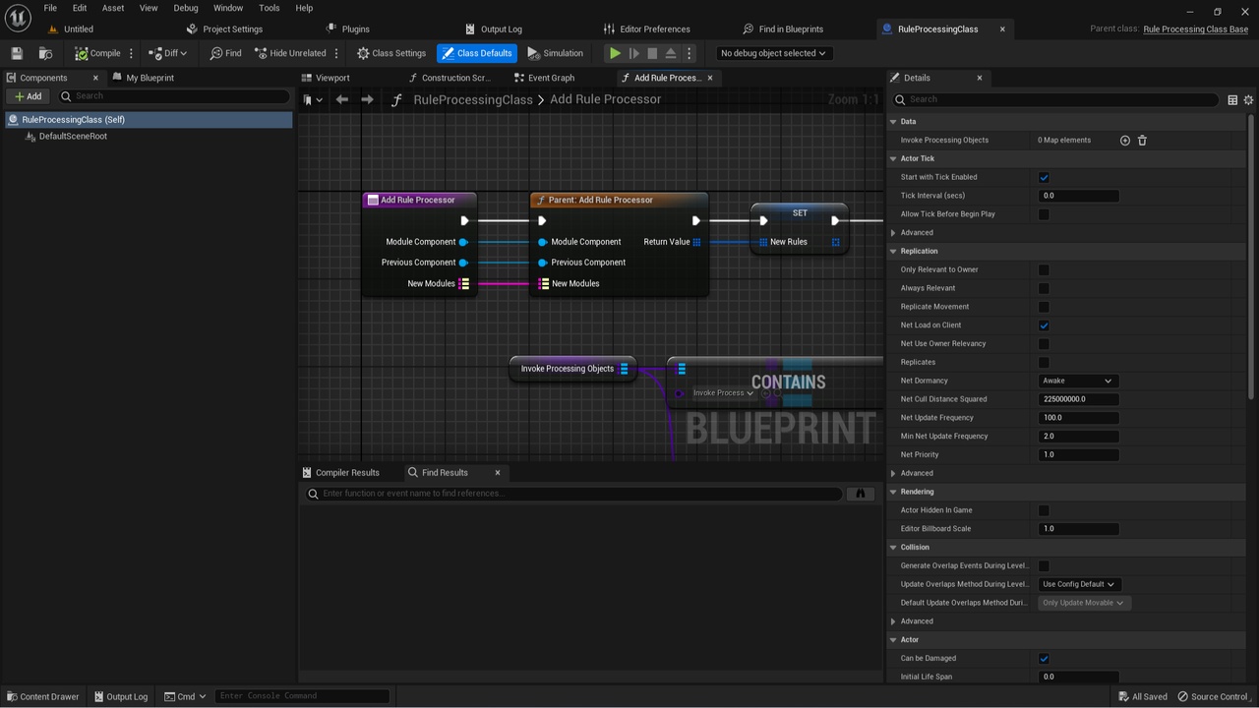Open Net Dormancy Awake dropdown
The image size is (1259, 708).
(1077, 381)
